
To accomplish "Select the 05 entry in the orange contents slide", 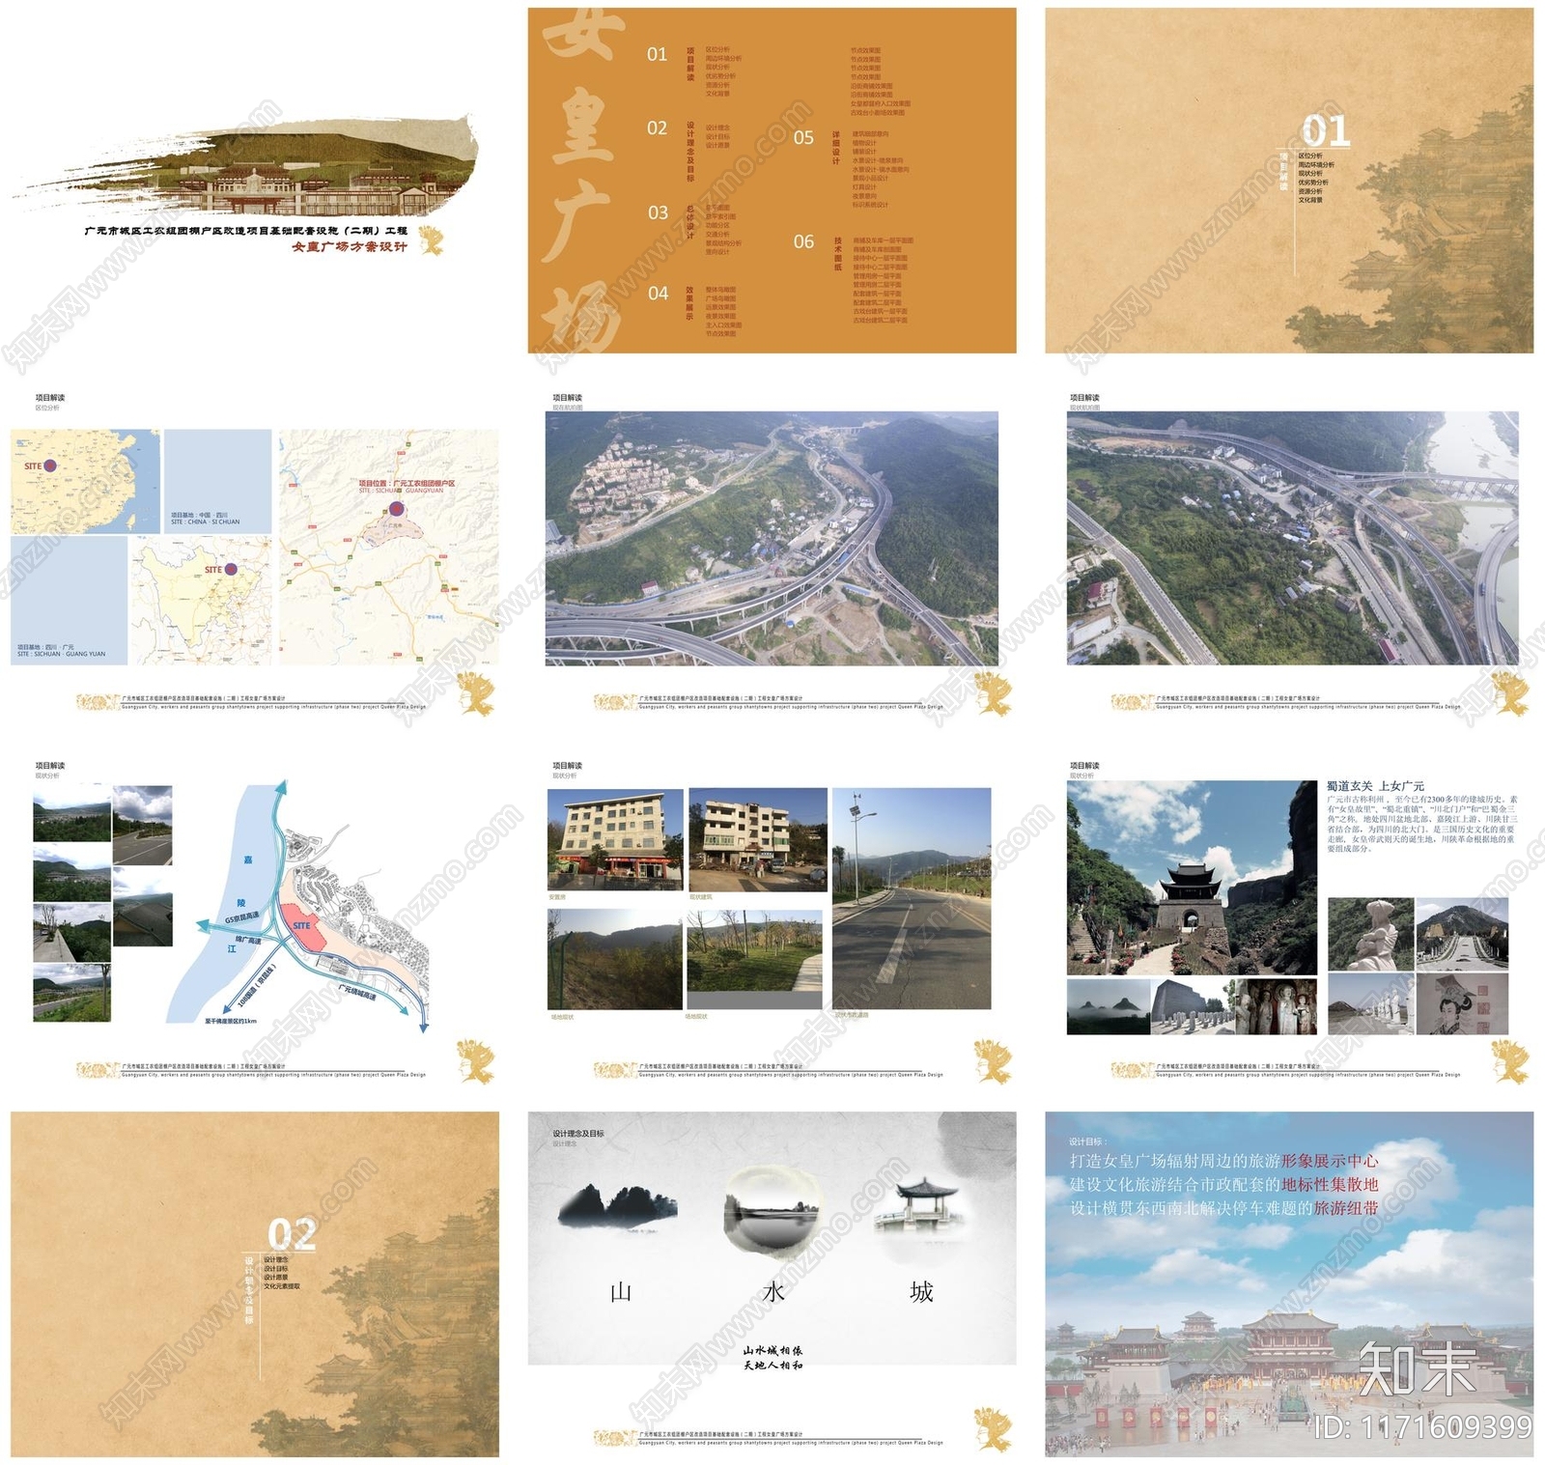I will click(803, 138).
